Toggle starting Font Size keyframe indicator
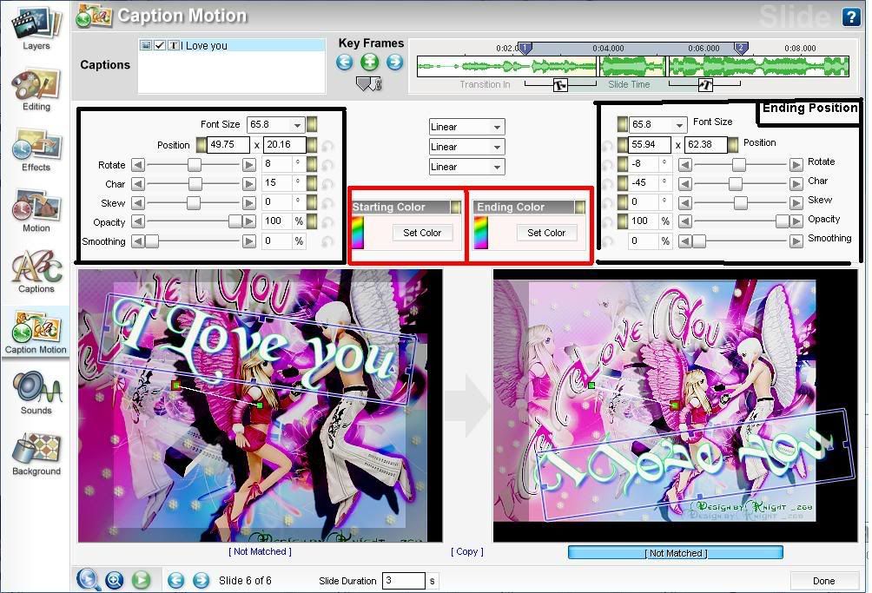 (312, 124)
